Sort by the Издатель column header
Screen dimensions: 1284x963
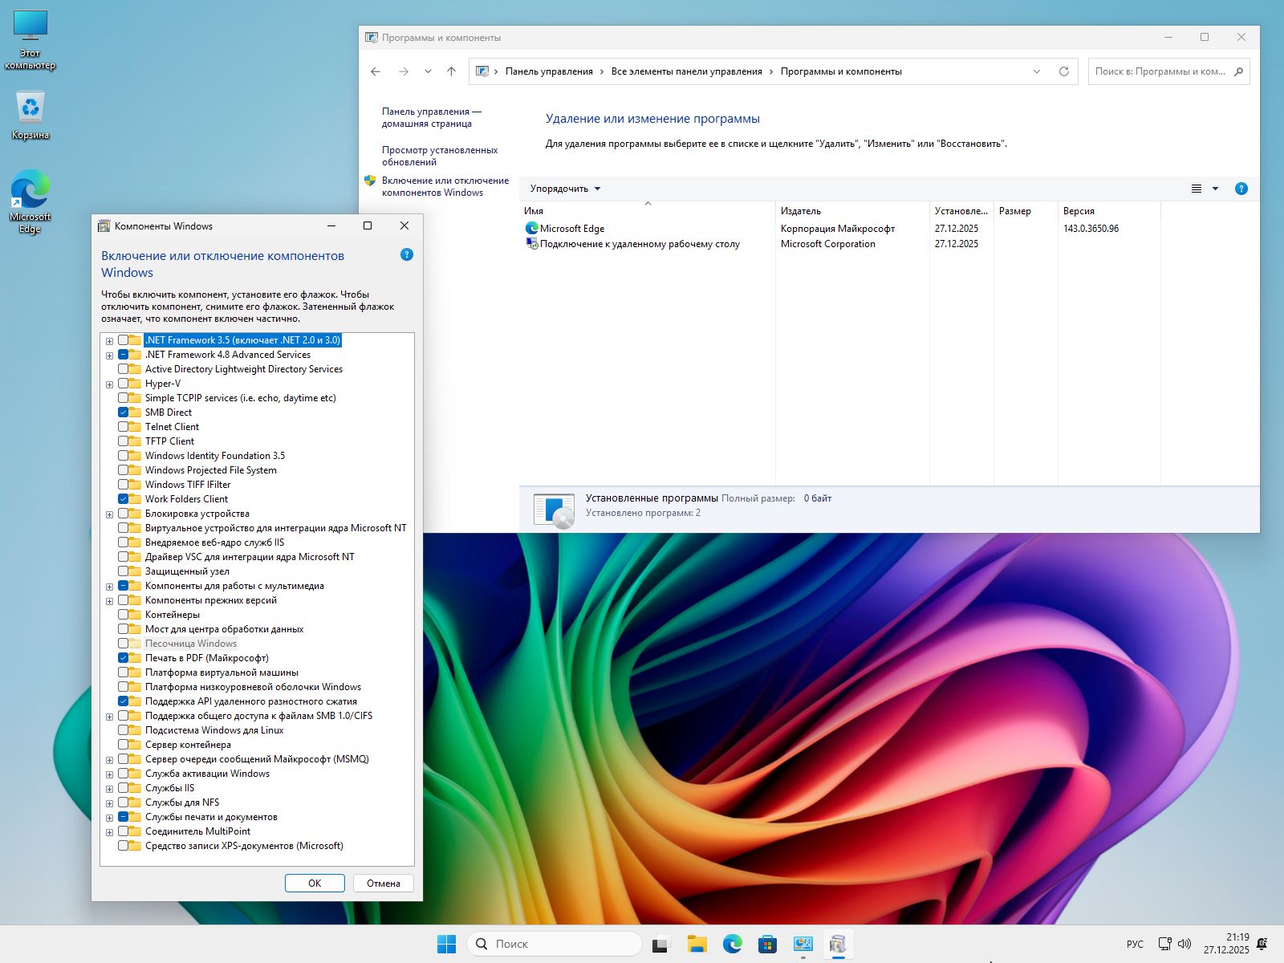pos(801,211)
